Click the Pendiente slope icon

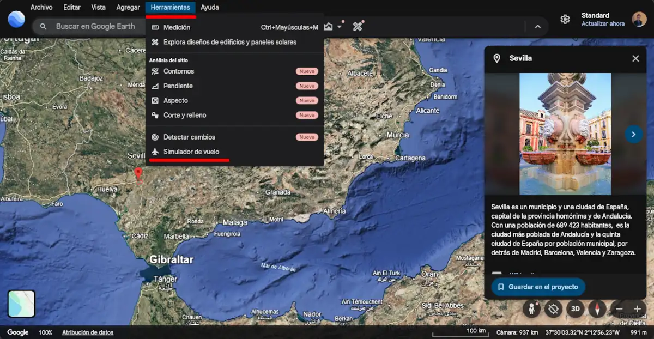155,86
